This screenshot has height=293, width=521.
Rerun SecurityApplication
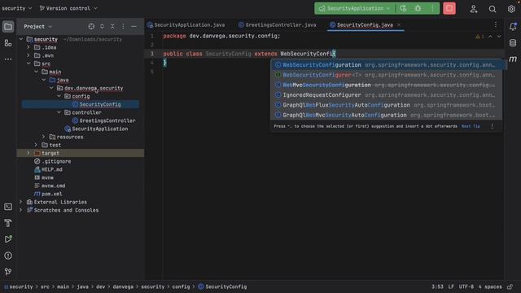tap(403, 9)
